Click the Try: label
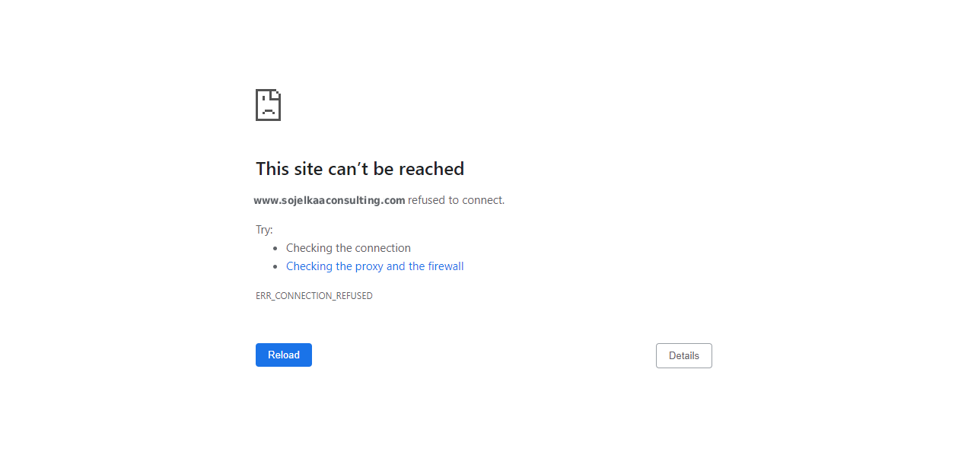Viewport: 971px width, 471px height. tap(264, 230)
